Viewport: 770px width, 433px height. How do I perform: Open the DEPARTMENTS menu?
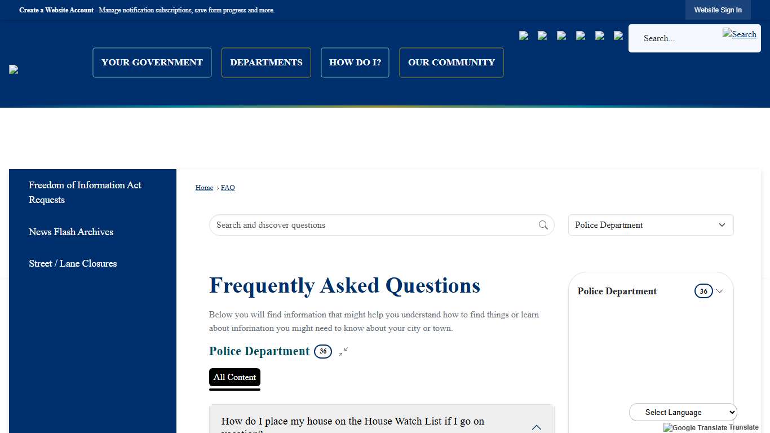pos(266,62)
